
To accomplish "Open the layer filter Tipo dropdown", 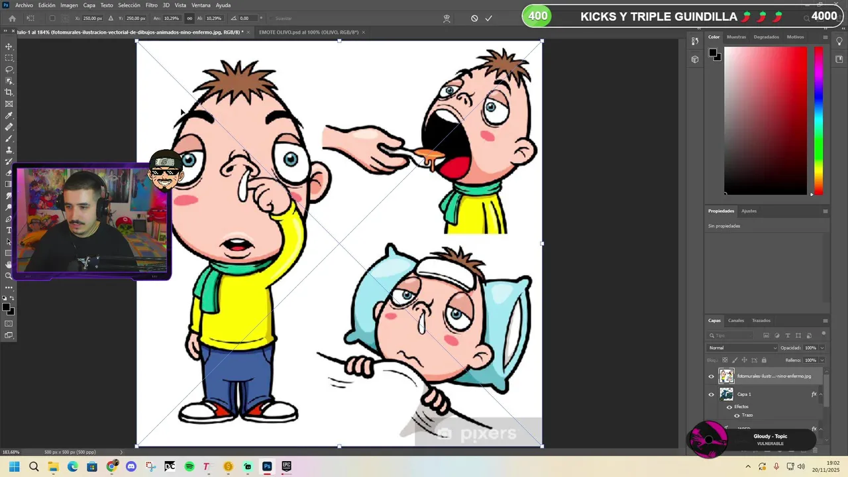I will tap(730, 335).
